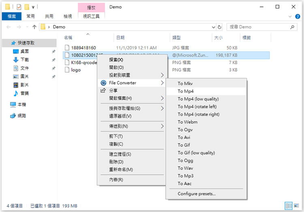This screenshot has width=304, height=212.
Task: Click the 搜尋 Demo search field
Action: (262, 27)
